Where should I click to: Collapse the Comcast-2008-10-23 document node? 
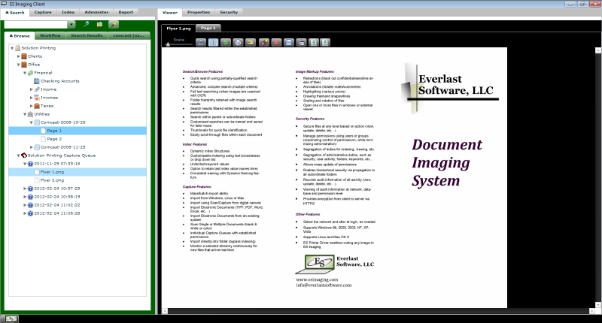(32, 122)
